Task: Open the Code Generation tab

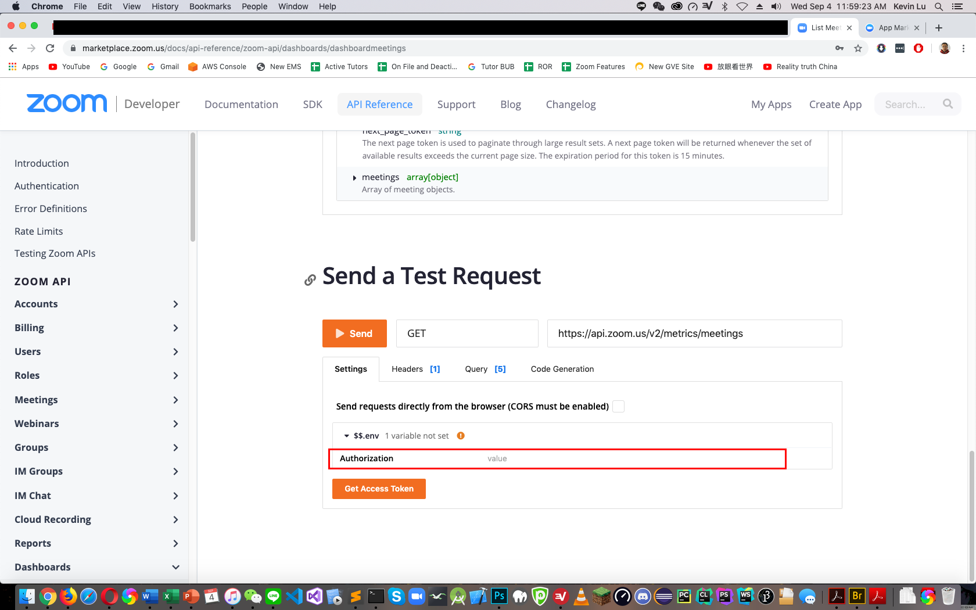Action: [562, 369]
